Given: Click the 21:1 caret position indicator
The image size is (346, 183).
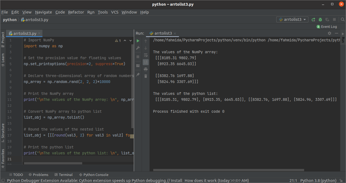Looking at the screenshot, I should coord(293,180).
